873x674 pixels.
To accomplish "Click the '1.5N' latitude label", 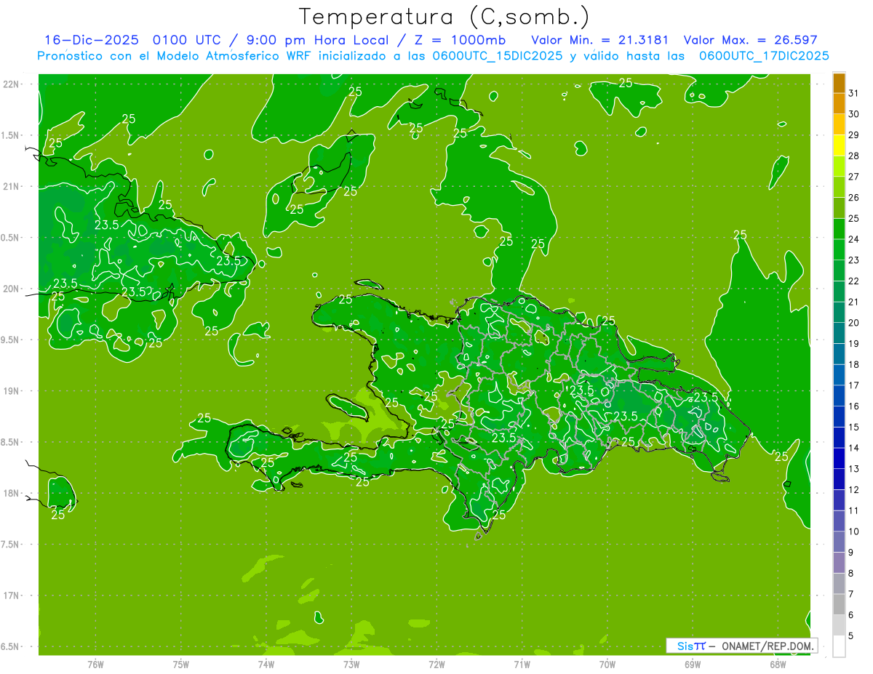I will click(10, 135).
